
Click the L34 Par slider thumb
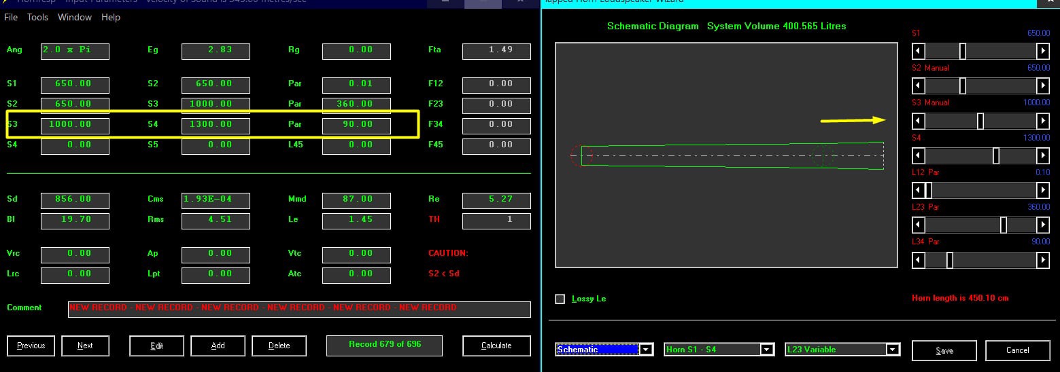(950, 259)
